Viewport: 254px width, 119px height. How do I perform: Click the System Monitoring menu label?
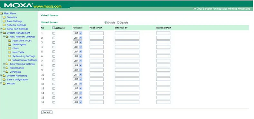coord(17,76)
